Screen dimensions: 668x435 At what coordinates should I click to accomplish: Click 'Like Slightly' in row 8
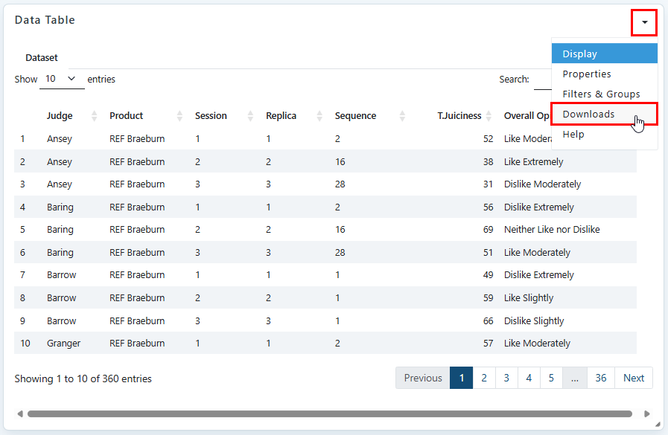(x=529, y=298)
